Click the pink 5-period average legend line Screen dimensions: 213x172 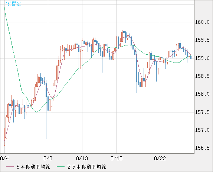10,167
